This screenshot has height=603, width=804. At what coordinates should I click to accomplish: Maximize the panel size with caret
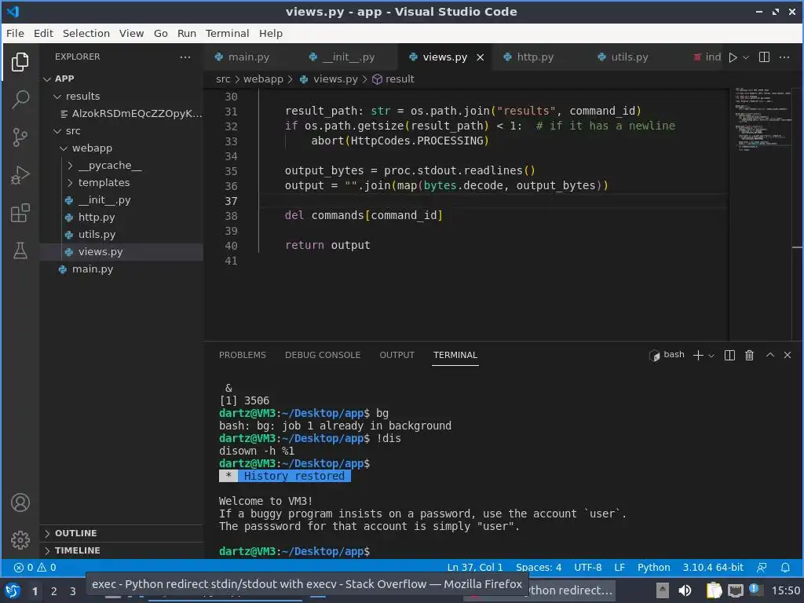770,355
